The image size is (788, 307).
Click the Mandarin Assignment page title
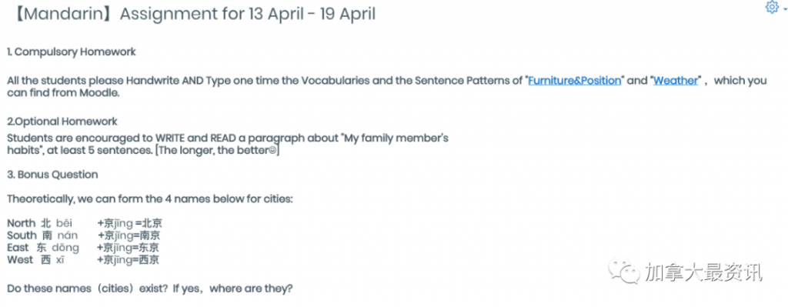coord(192,14)
